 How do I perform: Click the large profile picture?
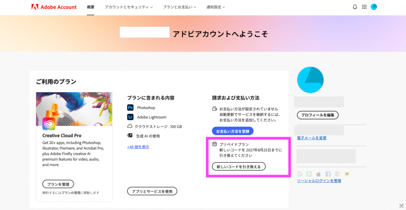click(310, 80)
